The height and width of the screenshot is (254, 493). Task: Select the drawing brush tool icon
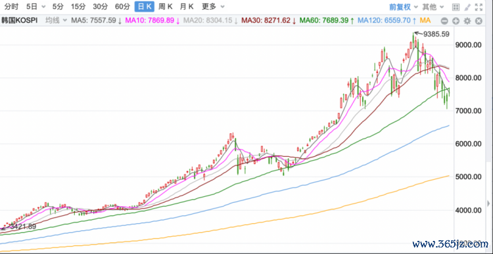467,7
